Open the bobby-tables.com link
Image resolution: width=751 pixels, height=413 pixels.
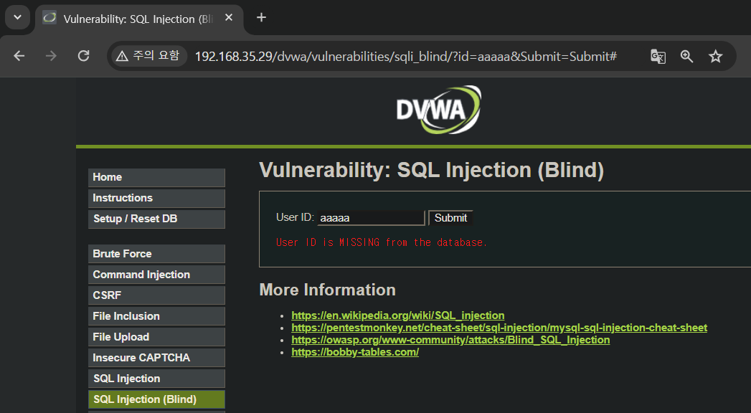(355, 352)
